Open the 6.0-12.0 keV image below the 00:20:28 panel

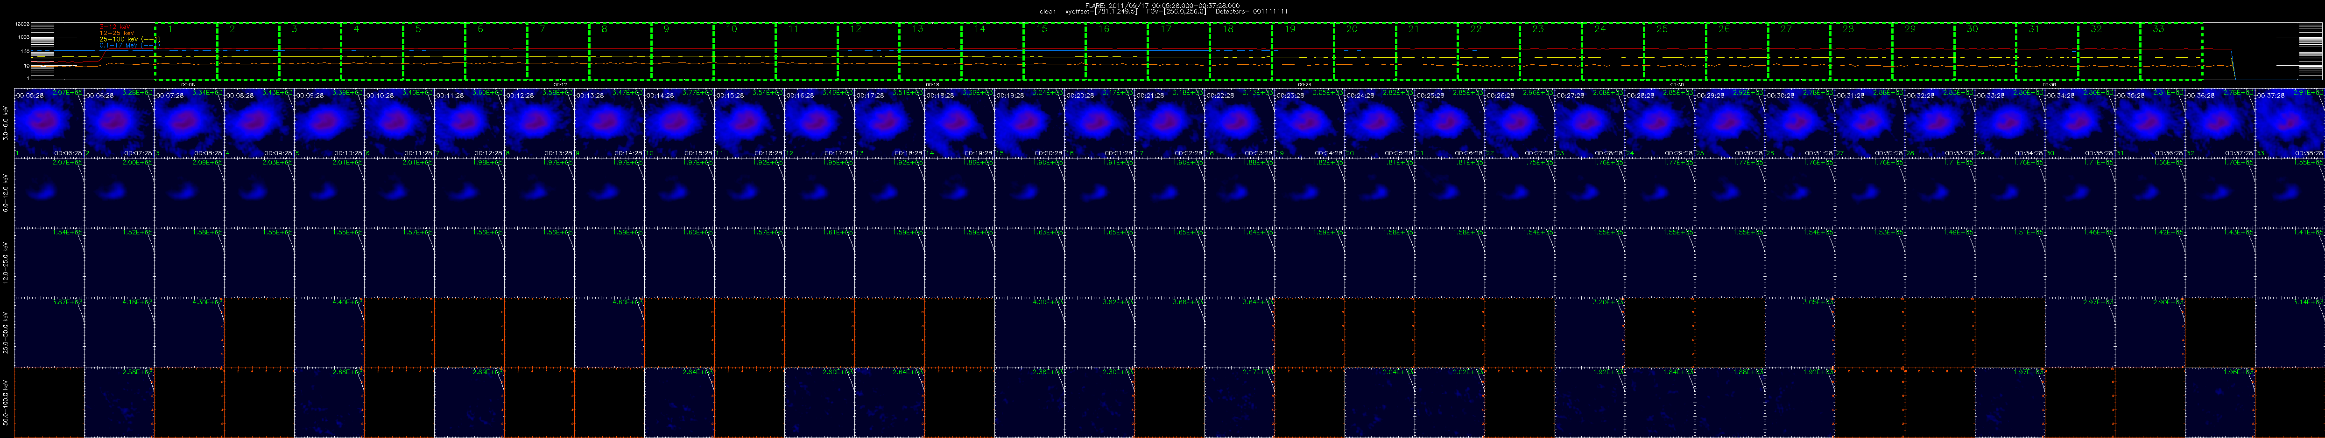[x=1099, y=192]
